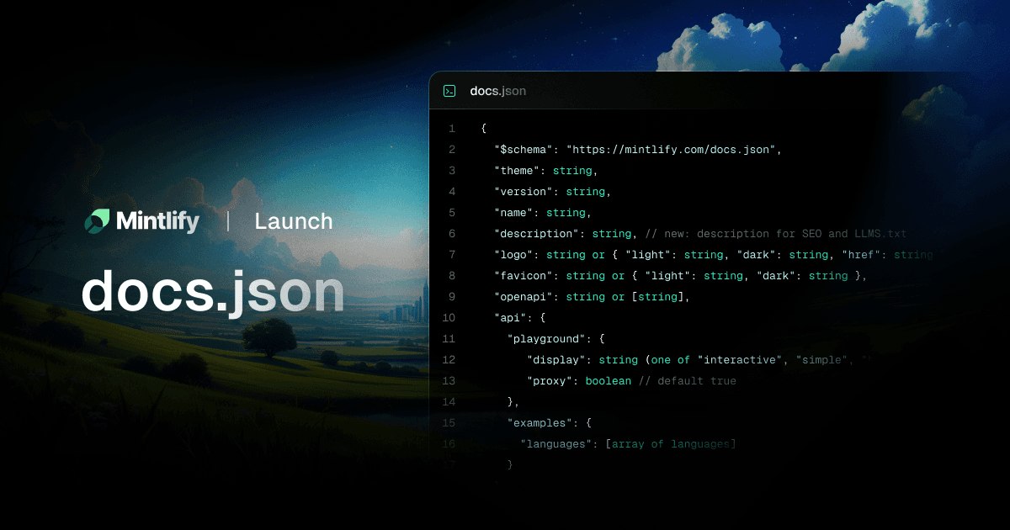Click the Mintlify wordmark text
Screen dimensions: 1010x530
(157, 221)
